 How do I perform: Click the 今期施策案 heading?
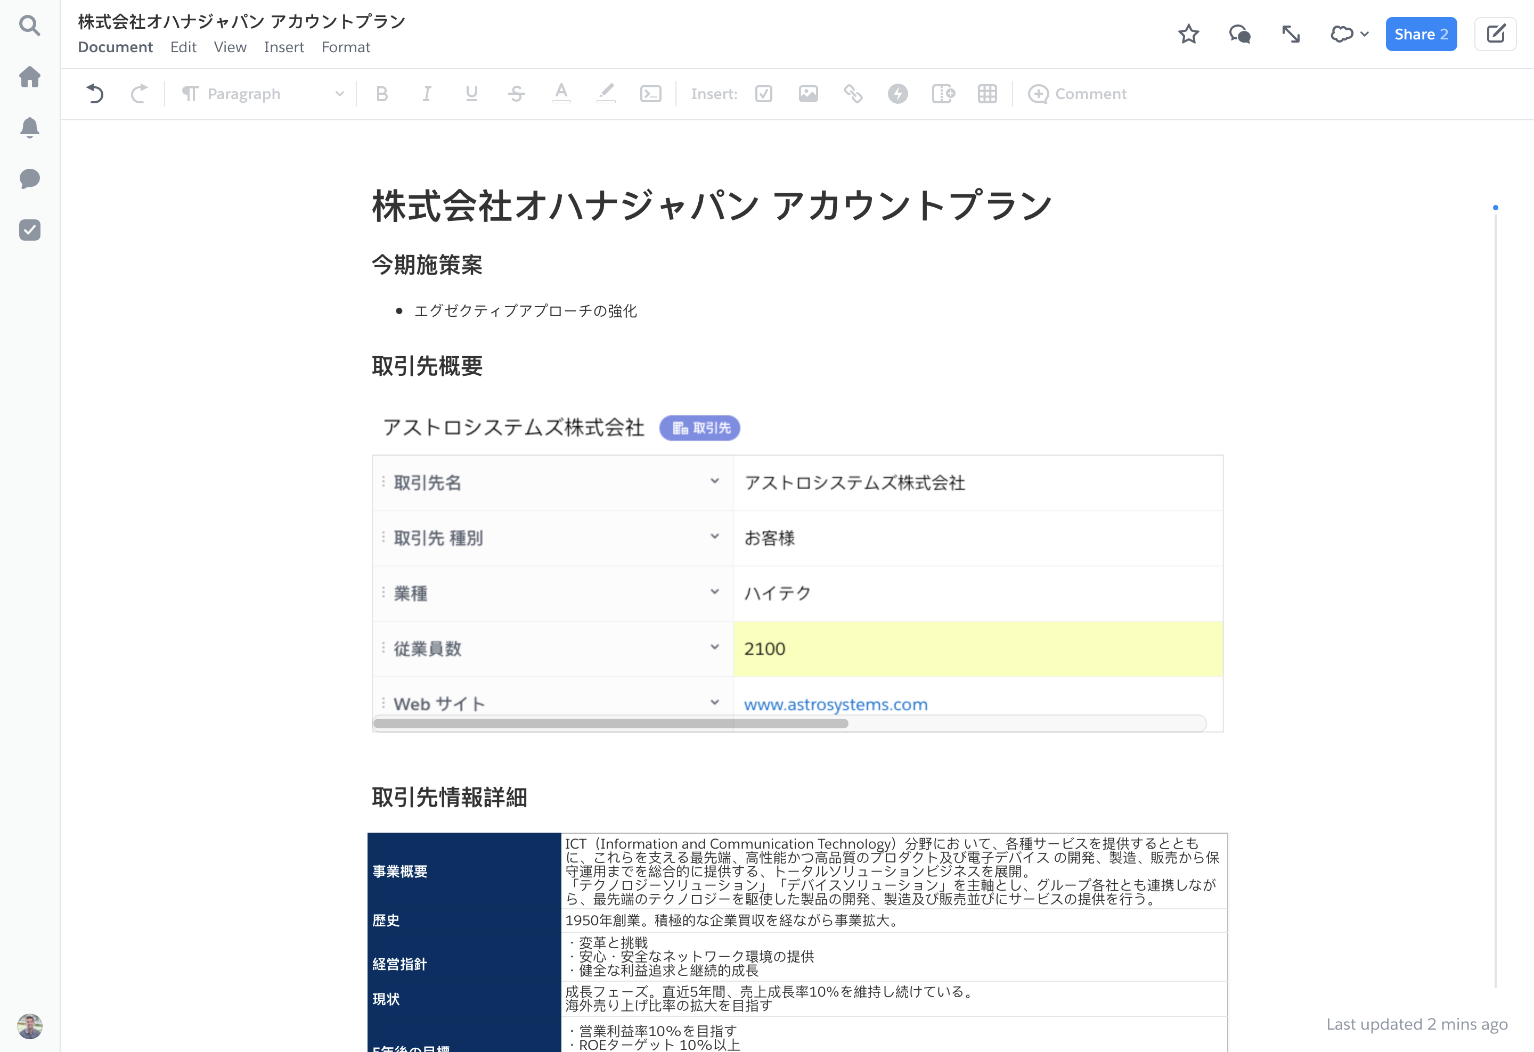point(427,265)
